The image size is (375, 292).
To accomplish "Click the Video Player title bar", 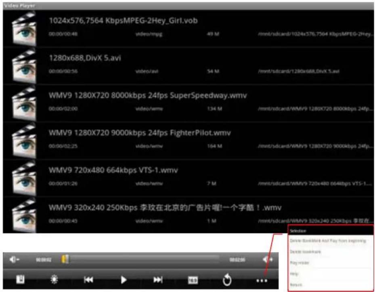I will tap(189, 6).
